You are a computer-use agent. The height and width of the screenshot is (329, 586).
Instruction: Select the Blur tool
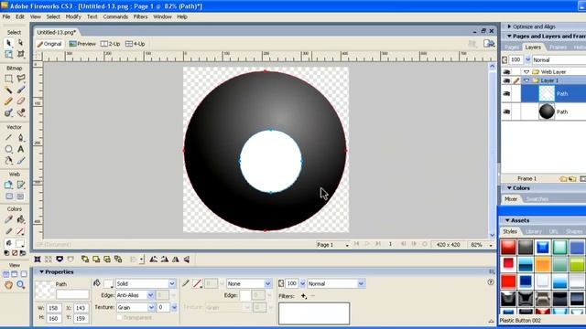8,112
